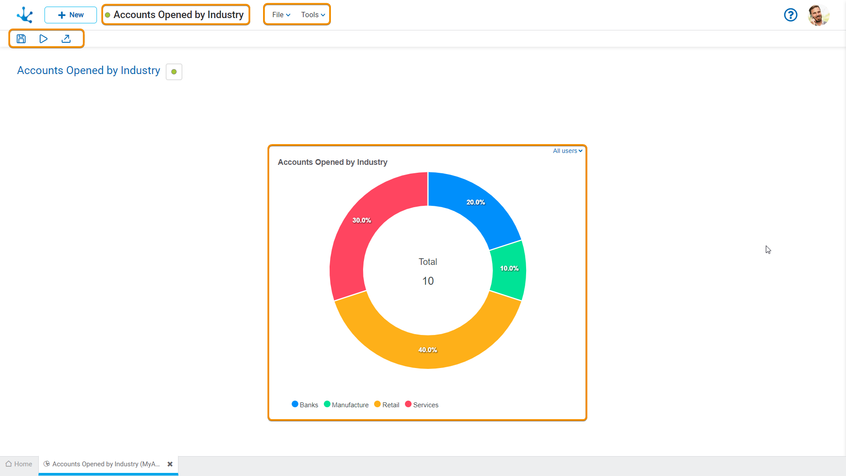
Task: Close the Accounts Opened by Industry tab
Action: (170, 464)
